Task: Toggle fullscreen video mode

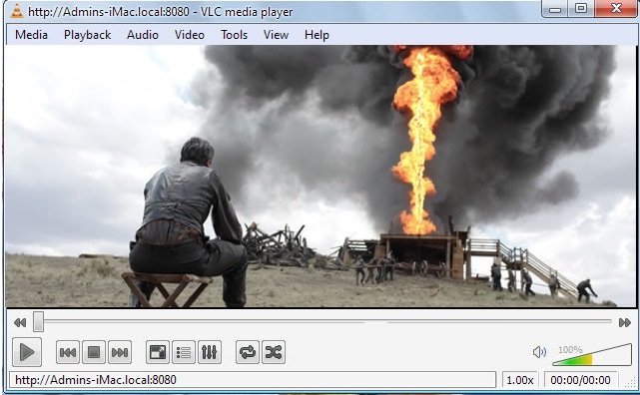Action: (158, 352)
